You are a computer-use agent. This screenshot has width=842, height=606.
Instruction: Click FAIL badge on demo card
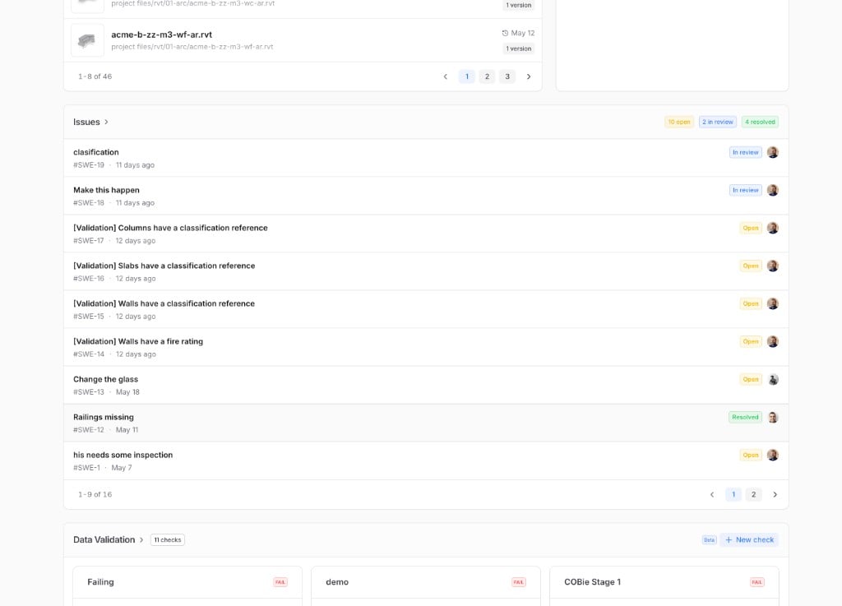(x=519, y=582)
